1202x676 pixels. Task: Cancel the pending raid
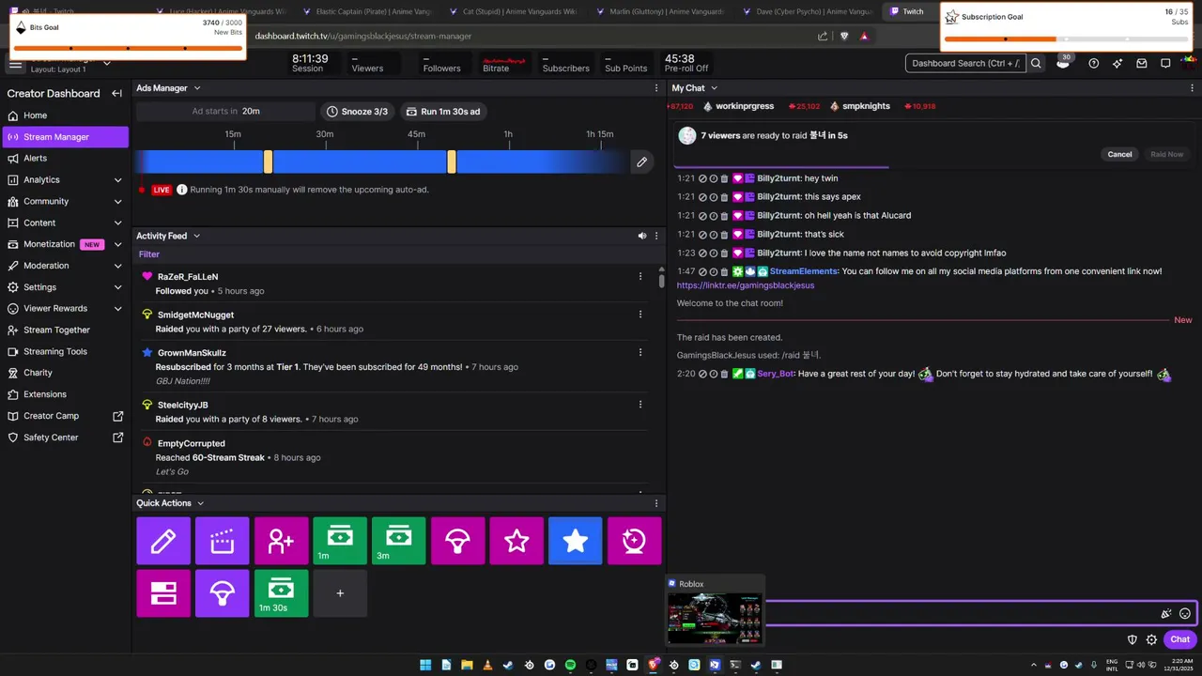(x=1119, y=154)
